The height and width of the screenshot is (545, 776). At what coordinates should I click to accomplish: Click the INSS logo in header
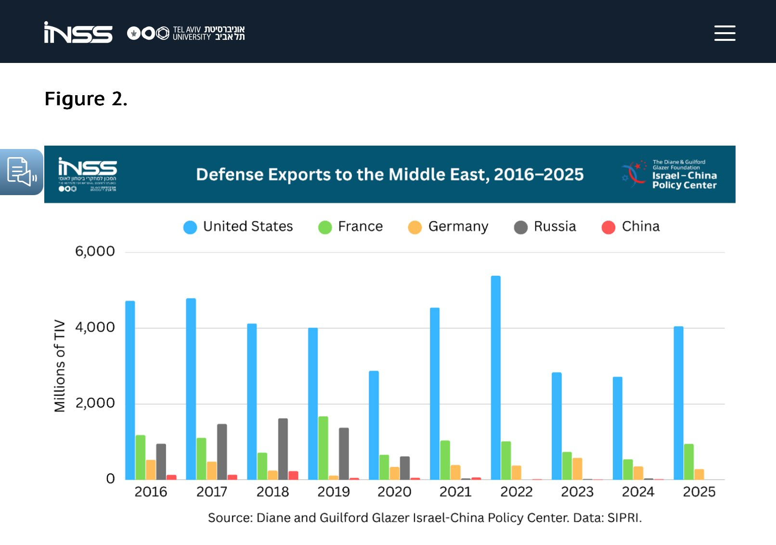(x=78, y=33)
